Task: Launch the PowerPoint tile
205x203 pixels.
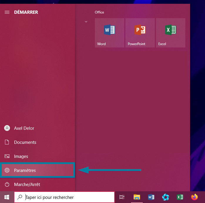Action: click(x=140, y=33)
